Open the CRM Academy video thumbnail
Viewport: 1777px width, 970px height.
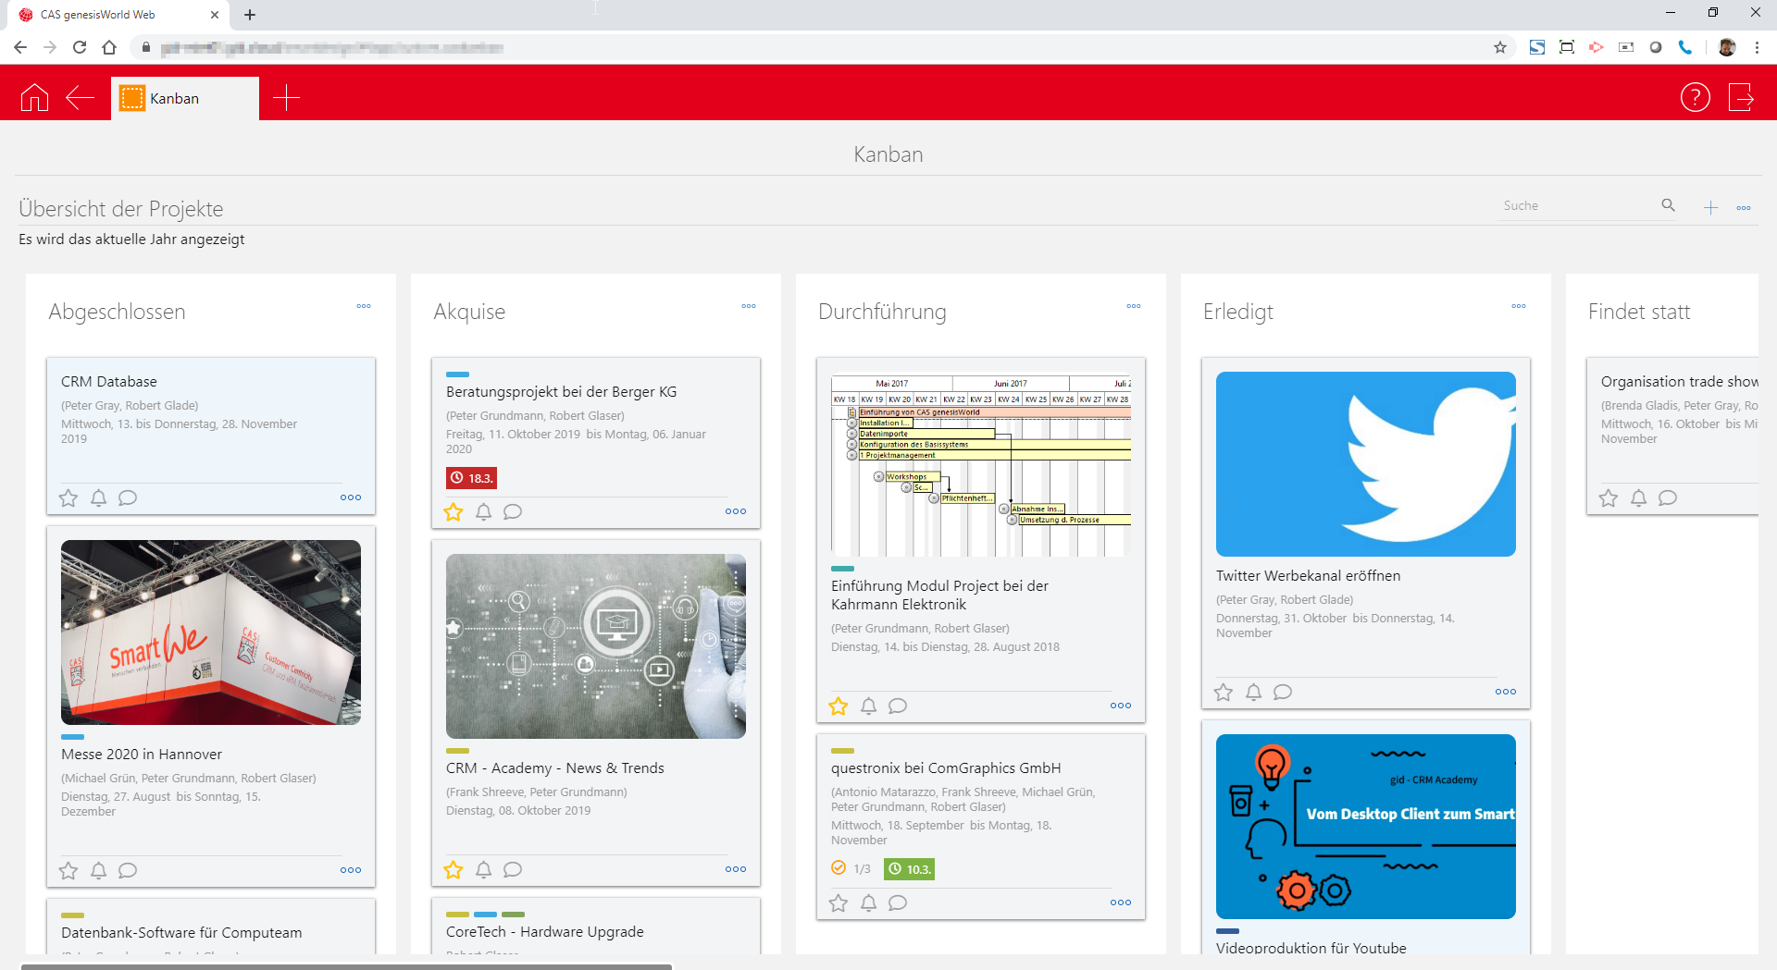point(1366,827)
